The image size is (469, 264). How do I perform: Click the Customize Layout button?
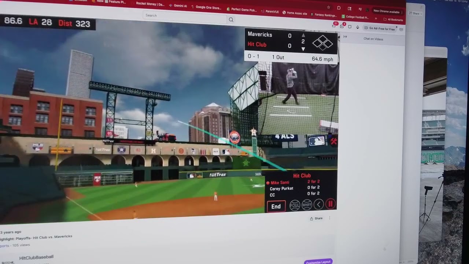point(318,262)
